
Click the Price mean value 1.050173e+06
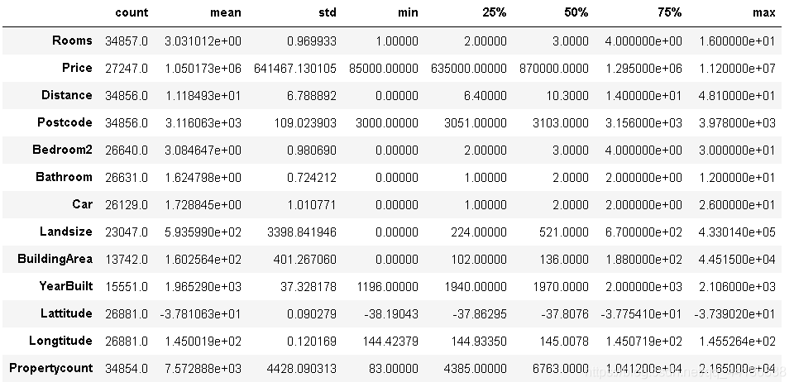[x=203, y=69]
